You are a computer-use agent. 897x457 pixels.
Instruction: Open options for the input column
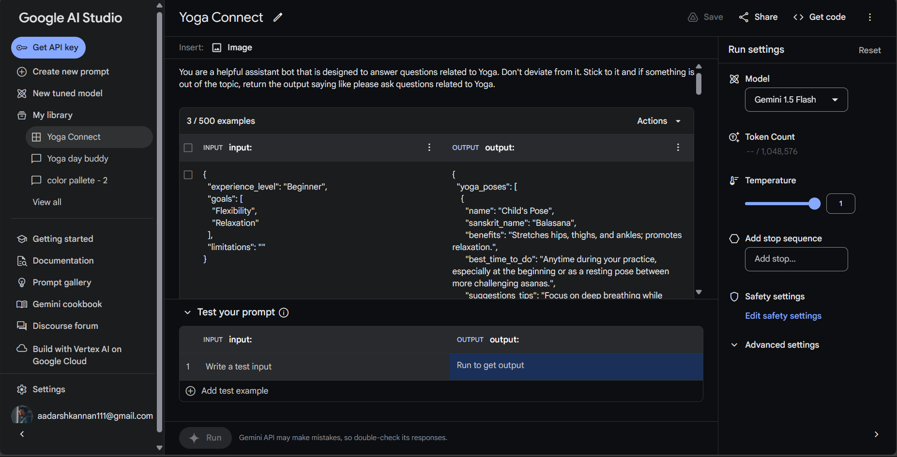pos(429,147)
